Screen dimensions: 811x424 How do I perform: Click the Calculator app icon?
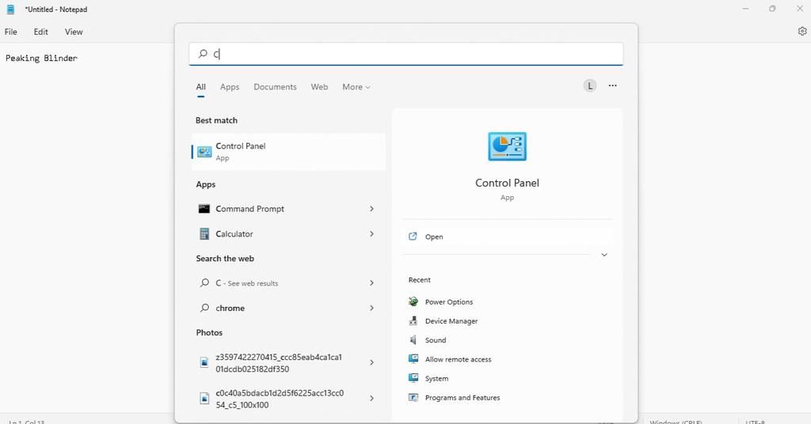click(204, 233)
